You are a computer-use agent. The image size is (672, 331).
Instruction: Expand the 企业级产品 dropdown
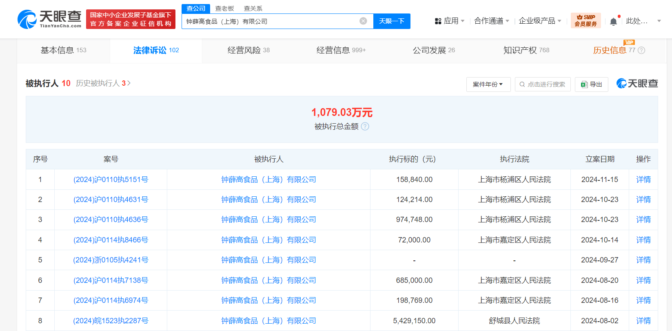coord(539,21)
